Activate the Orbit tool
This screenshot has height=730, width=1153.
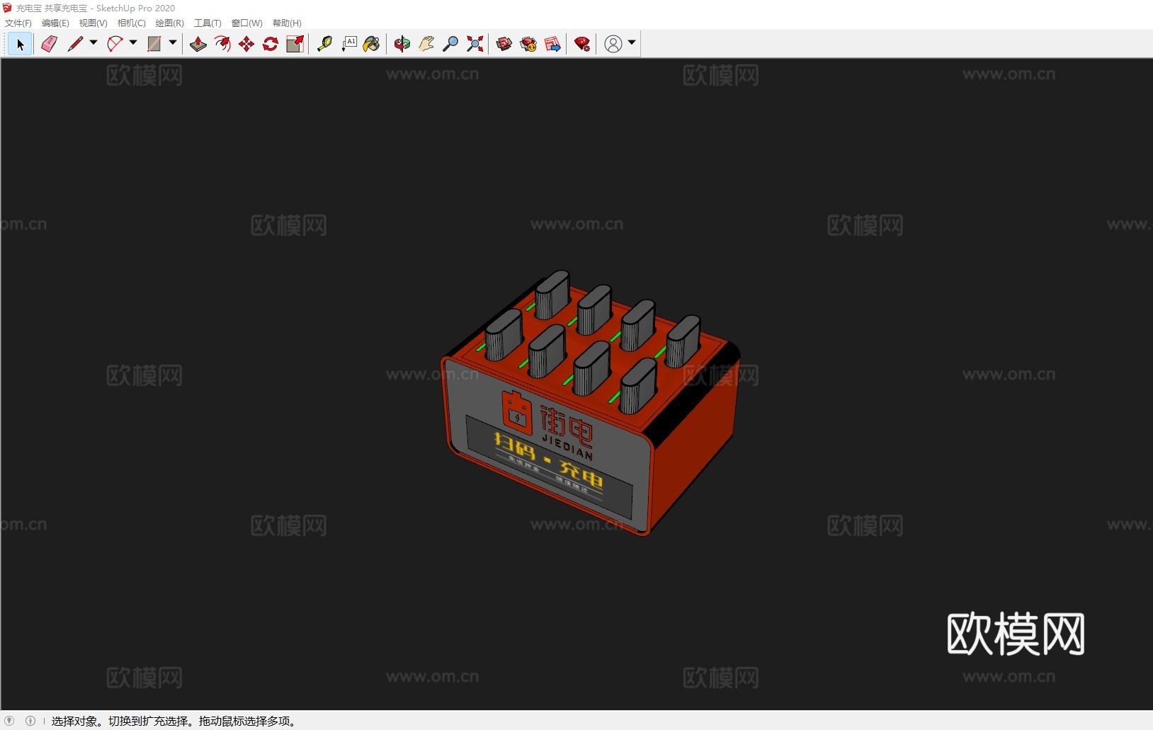coord(402,45)
